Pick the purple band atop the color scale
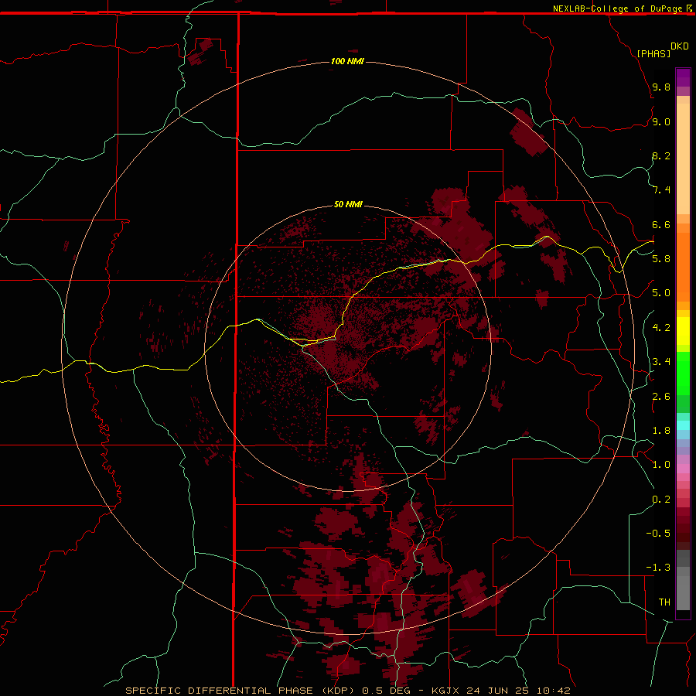696x696 pixels. click(683, 77)
